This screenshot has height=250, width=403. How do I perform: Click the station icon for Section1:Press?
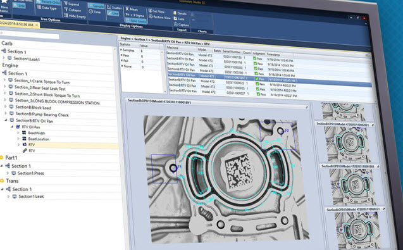14,173
